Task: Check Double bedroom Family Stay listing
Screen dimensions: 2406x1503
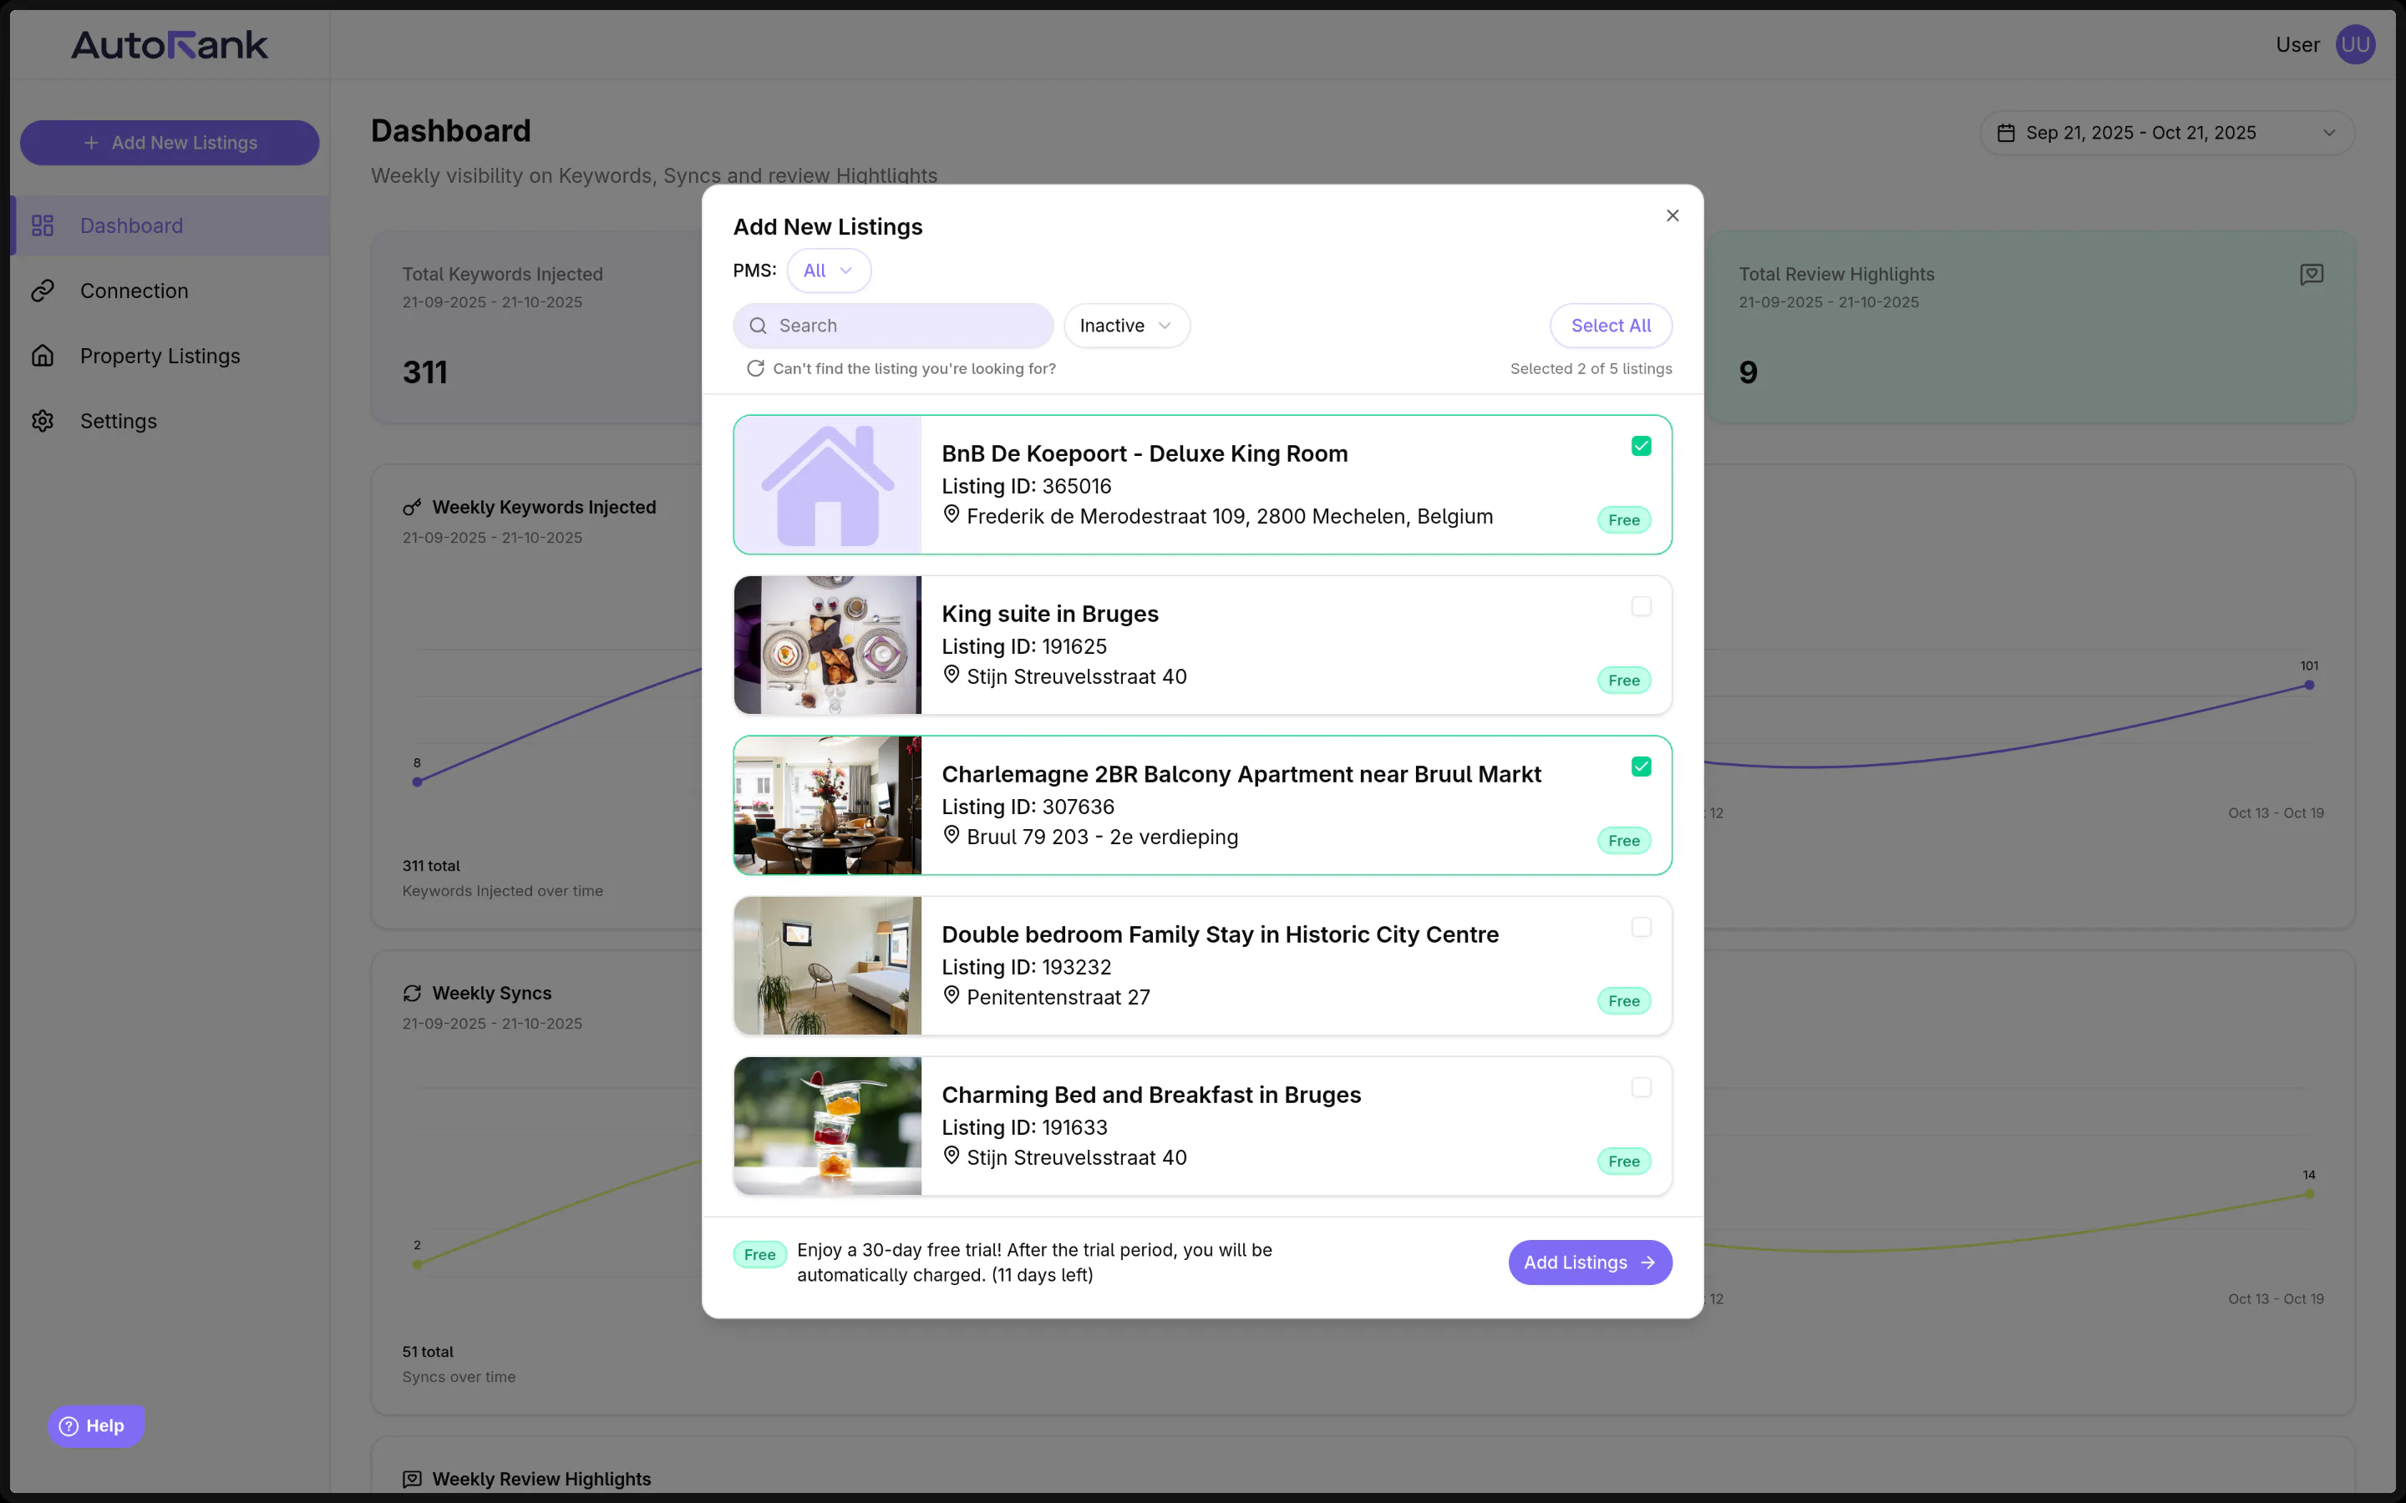Action: coord(1642,928)
